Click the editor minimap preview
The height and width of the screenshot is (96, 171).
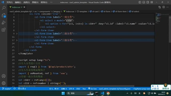point(162,18)
